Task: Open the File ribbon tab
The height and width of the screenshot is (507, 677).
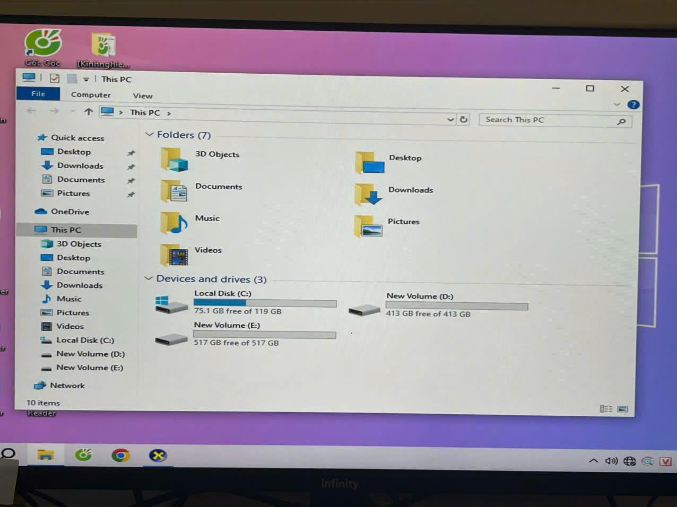Action: (38, 94)
